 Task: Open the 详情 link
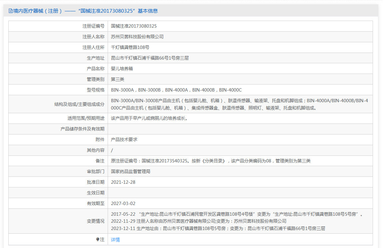pyautogui.click(x=115, y=240)
